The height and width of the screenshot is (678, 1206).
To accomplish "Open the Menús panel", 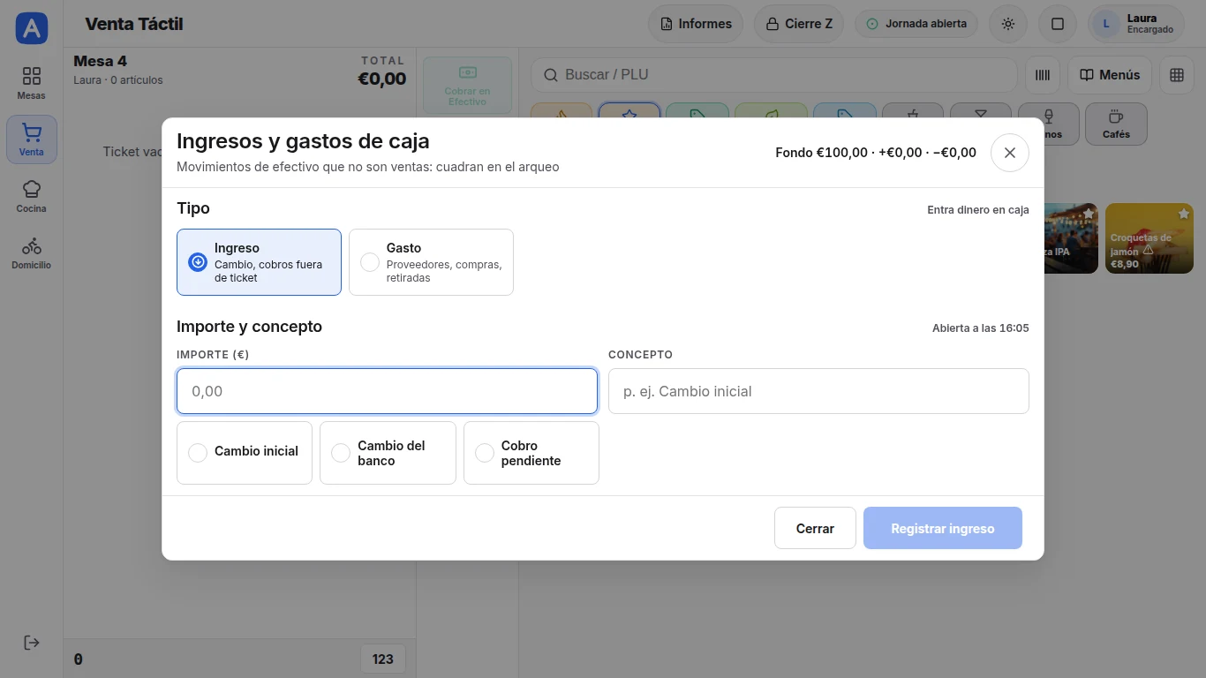I will 1110,75.
